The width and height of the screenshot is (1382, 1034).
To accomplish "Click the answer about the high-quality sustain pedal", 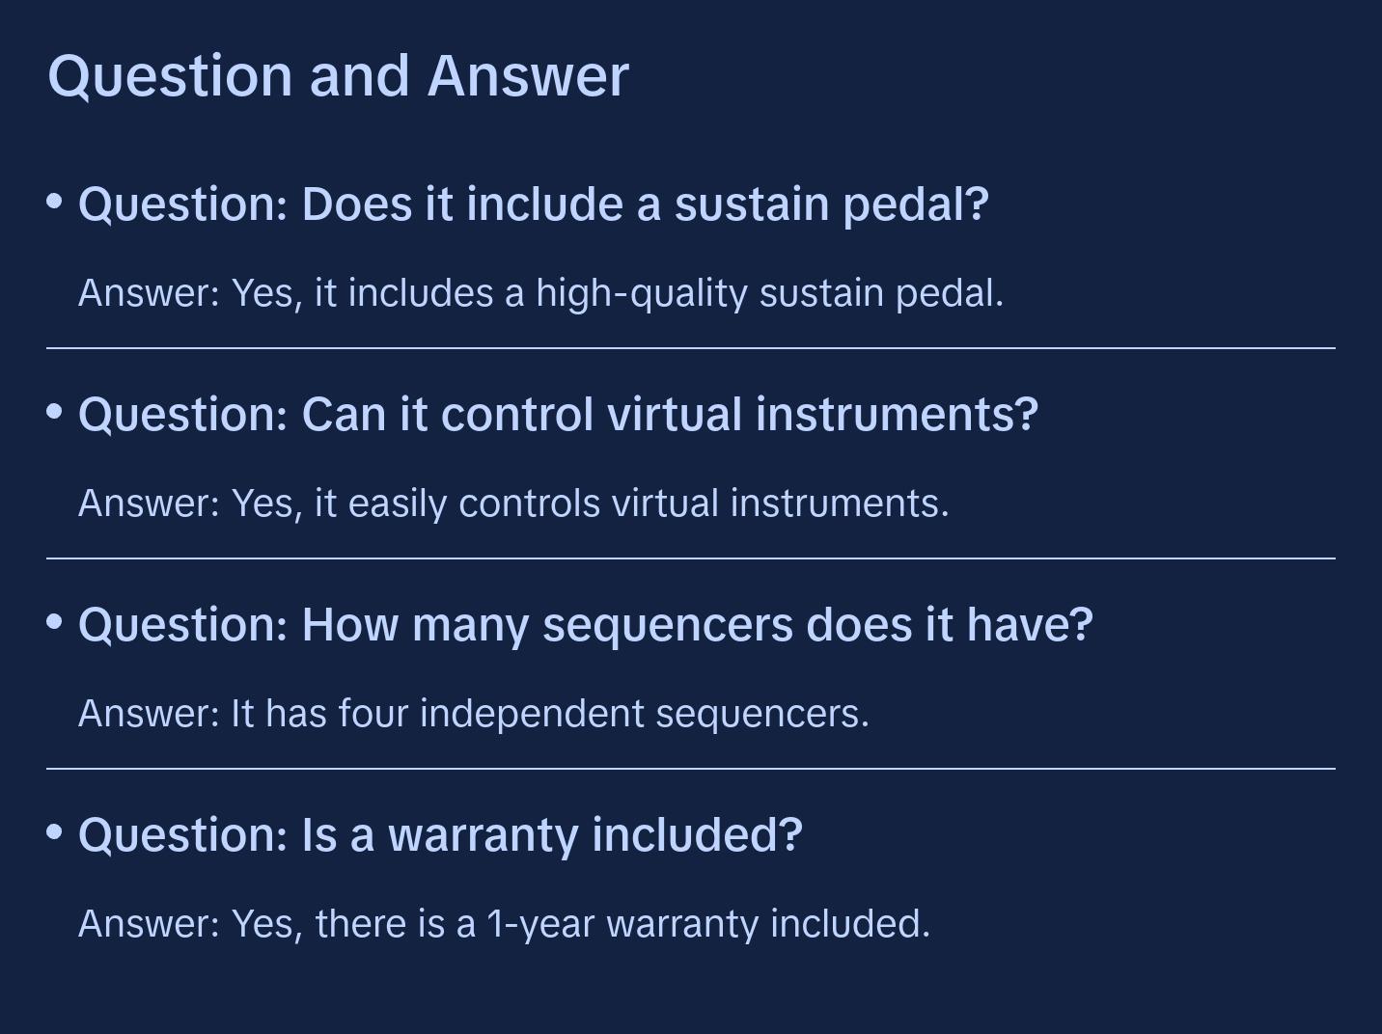I will 540,293.
